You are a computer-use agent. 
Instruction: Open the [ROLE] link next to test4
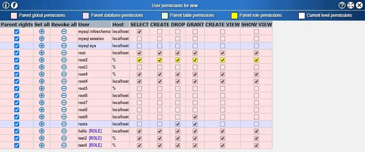pyautogui.click(x=95, y=146)
